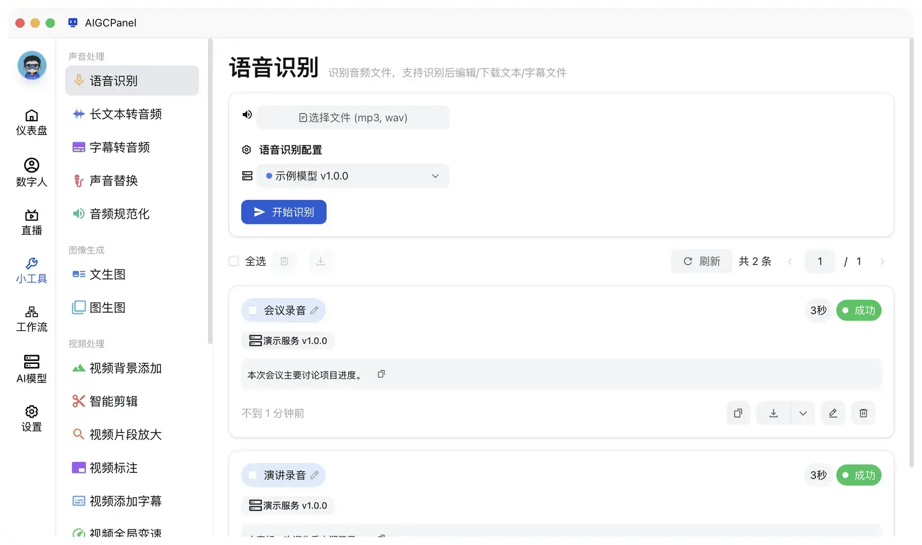Select 长文本转音频 in the tools list

click(x=132, y=114)
